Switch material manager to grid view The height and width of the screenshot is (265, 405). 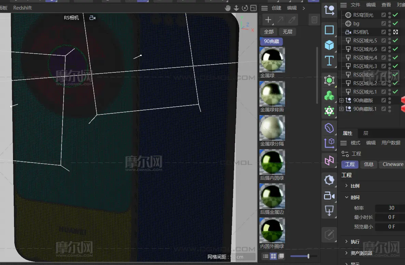(x=273, y=256)
